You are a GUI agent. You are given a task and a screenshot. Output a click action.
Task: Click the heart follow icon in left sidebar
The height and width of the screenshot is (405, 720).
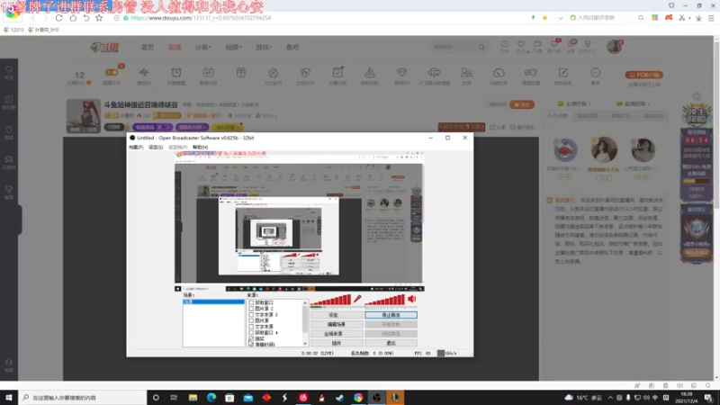click(9, 70)
